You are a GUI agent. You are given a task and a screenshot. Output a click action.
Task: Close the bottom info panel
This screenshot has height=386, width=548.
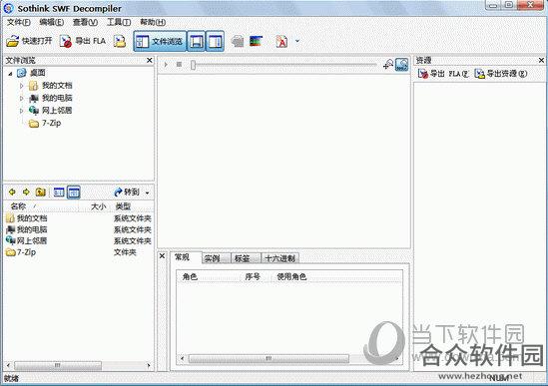[x=162, y=256]
